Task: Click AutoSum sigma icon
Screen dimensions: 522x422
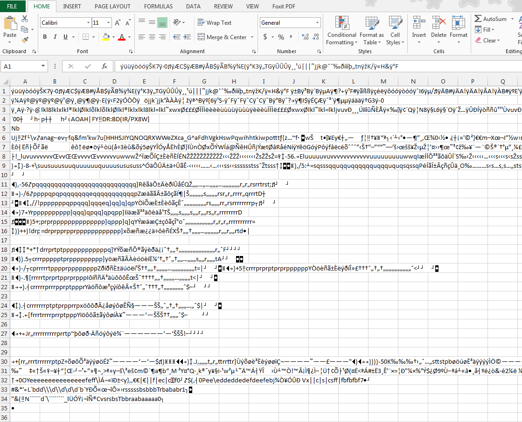Action: (x=478, y=19)
